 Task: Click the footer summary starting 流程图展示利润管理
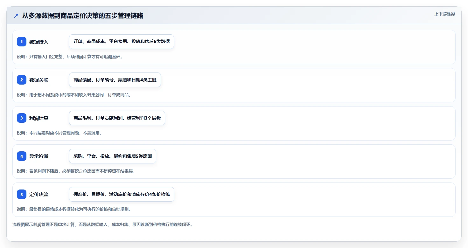tap(102, 224)
